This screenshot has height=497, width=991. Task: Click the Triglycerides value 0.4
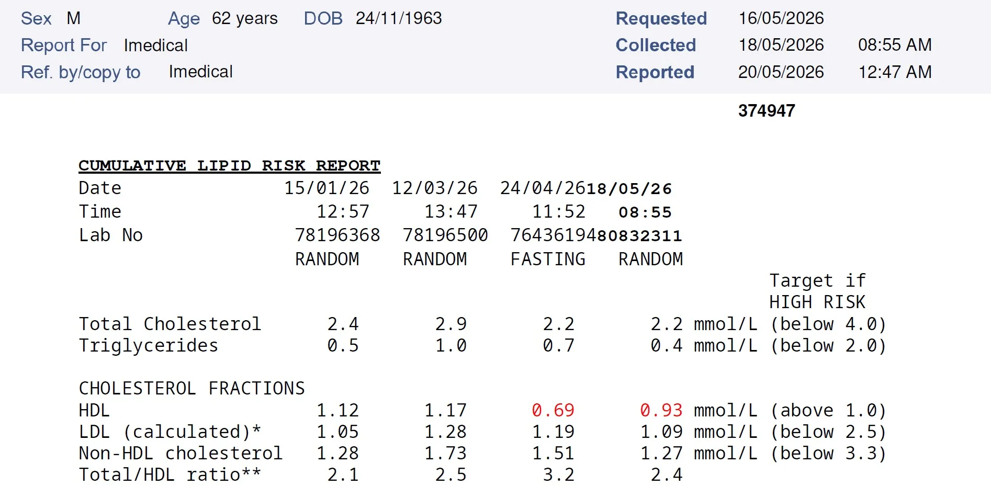[667, 346]
